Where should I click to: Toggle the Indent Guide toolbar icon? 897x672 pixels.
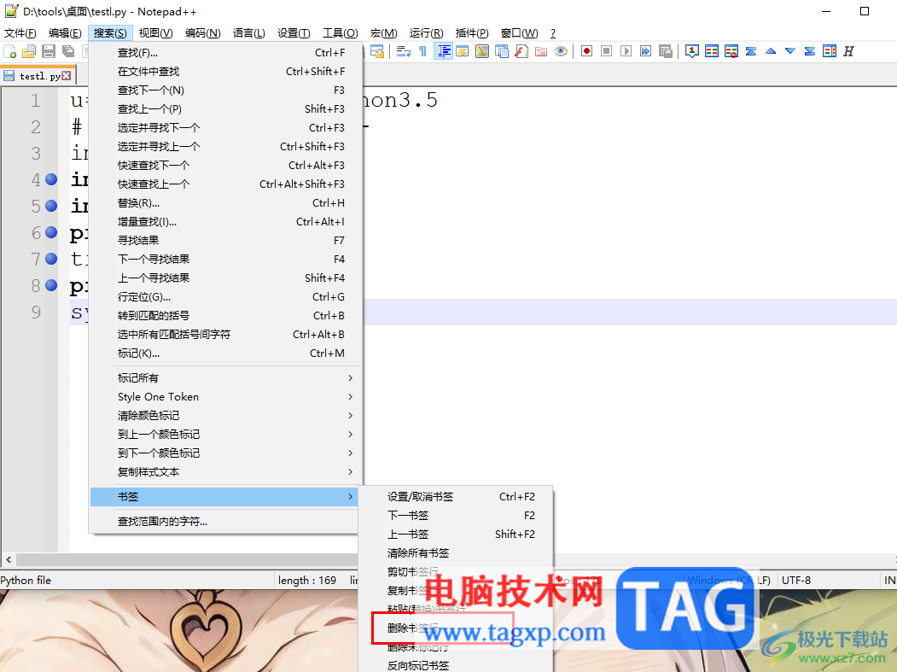[443, 51]
